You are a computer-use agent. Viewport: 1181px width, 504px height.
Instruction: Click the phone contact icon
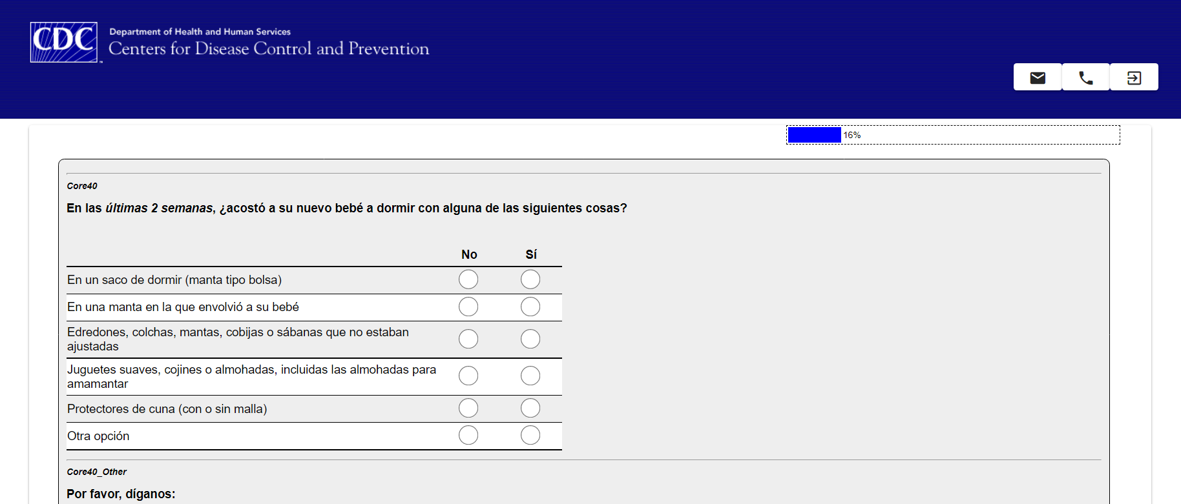point(1085,77)
